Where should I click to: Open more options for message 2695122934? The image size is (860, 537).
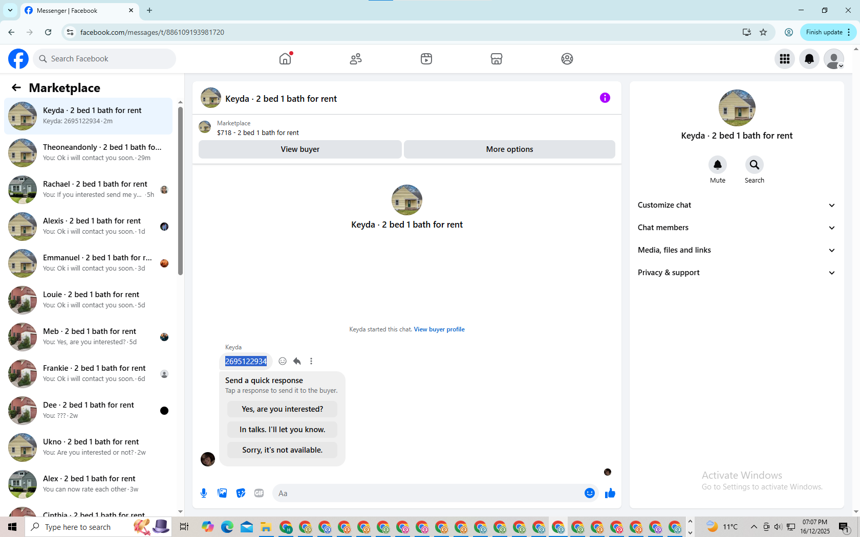(x=311, y=361)
